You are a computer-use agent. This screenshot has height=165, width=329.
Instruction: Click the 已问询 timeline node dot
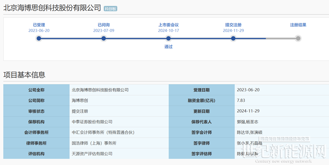click(103, 38)
